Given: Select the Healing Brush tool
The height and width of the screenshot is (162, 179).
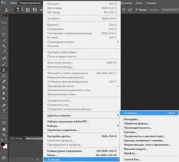Looking at the screenshot, I should [x=4, y=58].
